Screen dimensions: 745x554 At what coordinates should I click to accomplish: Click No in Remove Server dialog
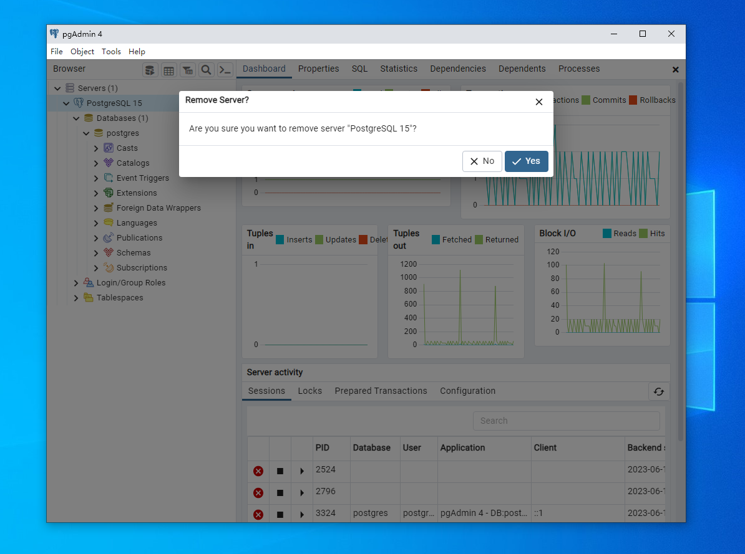click(482, 161)
